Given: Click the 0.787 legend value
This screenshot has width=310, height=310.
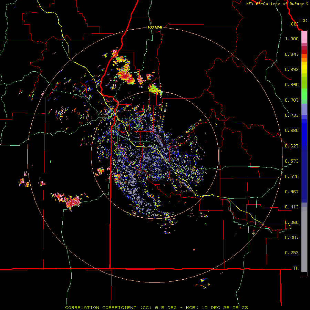Looking at the screenshot, I should 292,100.
